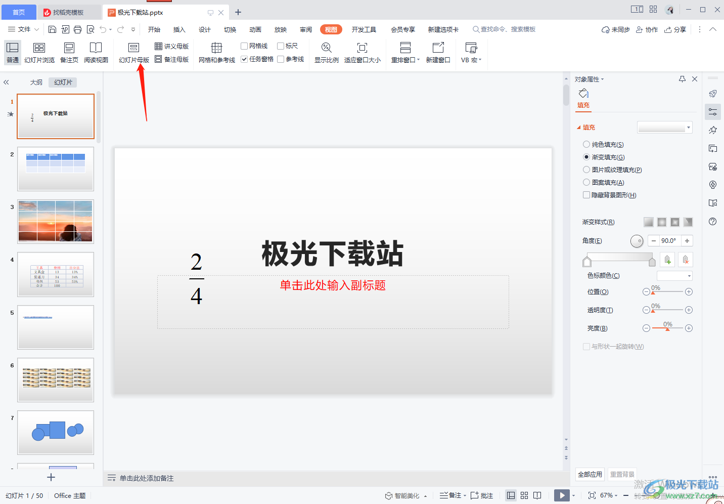Delete the gradient stop
The width and height of the screenshot is (724, 504).
coord(686,260)
